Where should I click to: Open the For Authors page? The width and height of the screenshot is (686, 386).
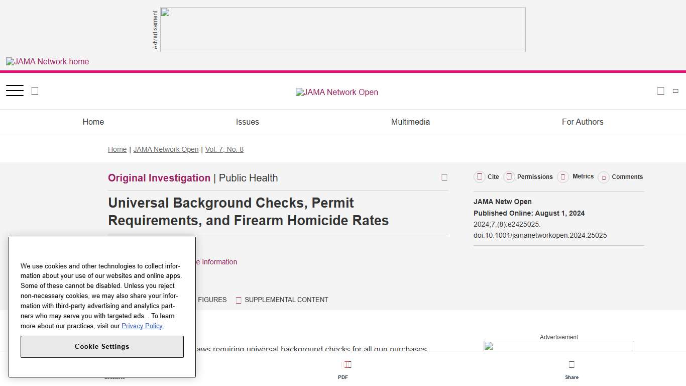pyautogui.click(x=583, y=122)
